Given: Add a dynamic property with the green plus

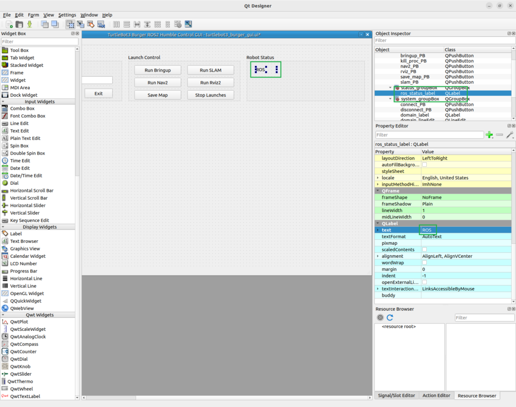Looking at the screenshot, I should point(489,135).
